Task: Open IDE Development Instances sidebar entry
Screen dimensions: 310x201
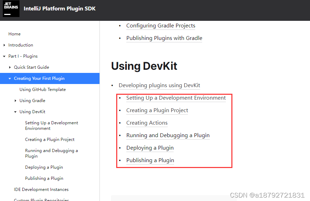Action: click(x=41, y=189)
